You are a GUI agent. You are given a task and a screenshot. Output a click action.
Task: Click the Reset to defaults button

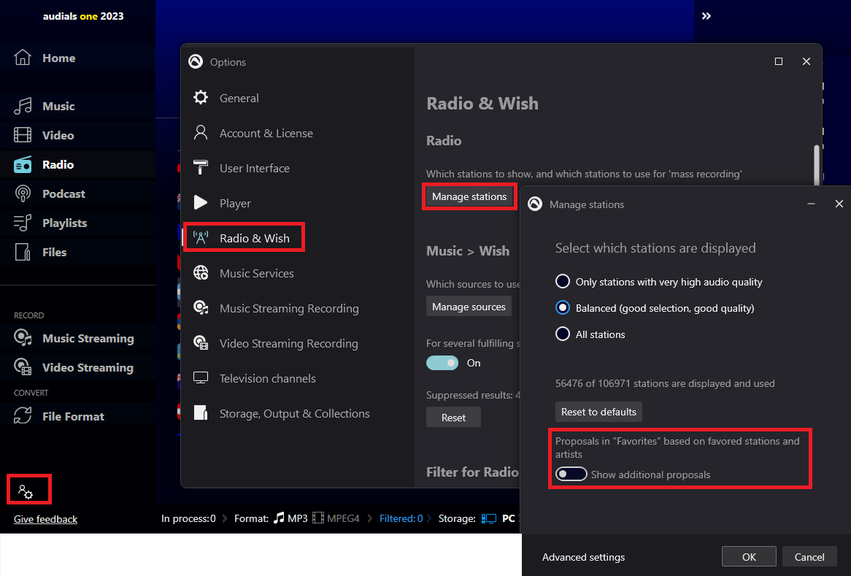pos(598,412)
